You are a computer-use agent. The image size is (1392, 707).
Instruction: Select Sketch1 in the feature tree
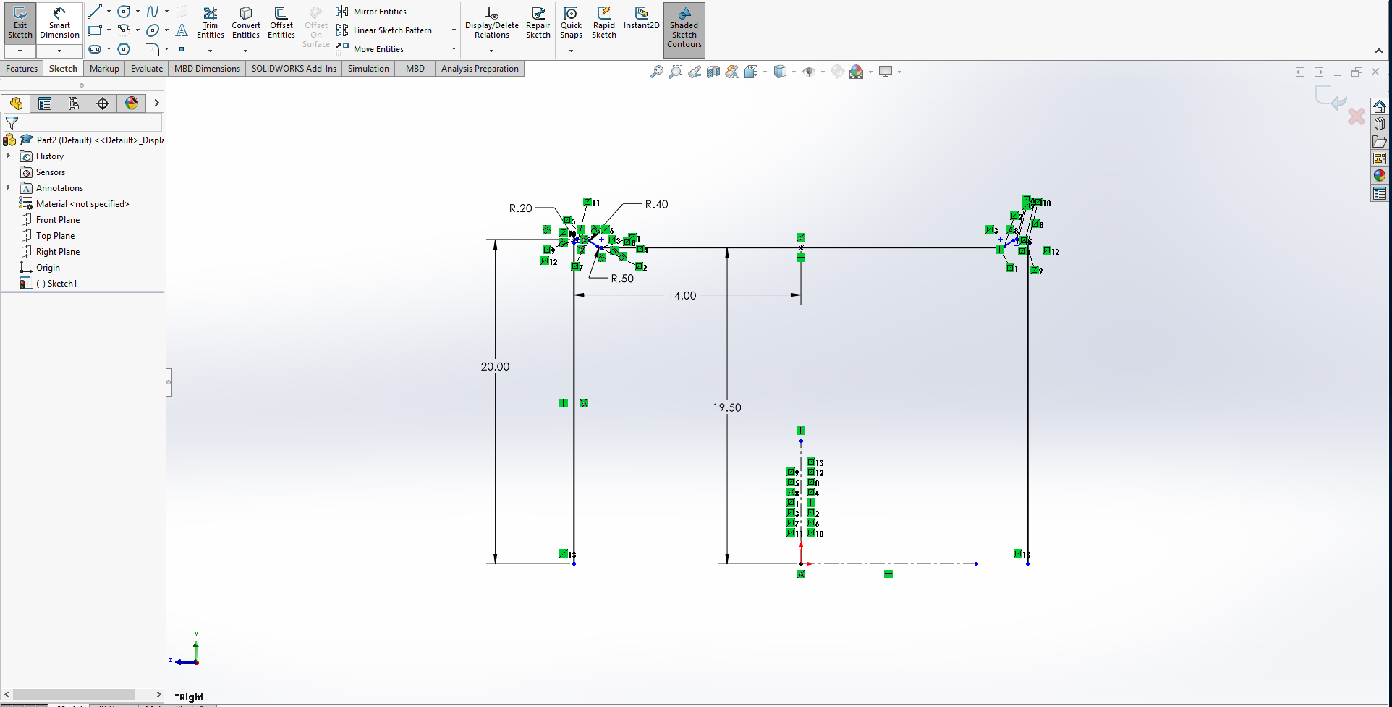56,284
